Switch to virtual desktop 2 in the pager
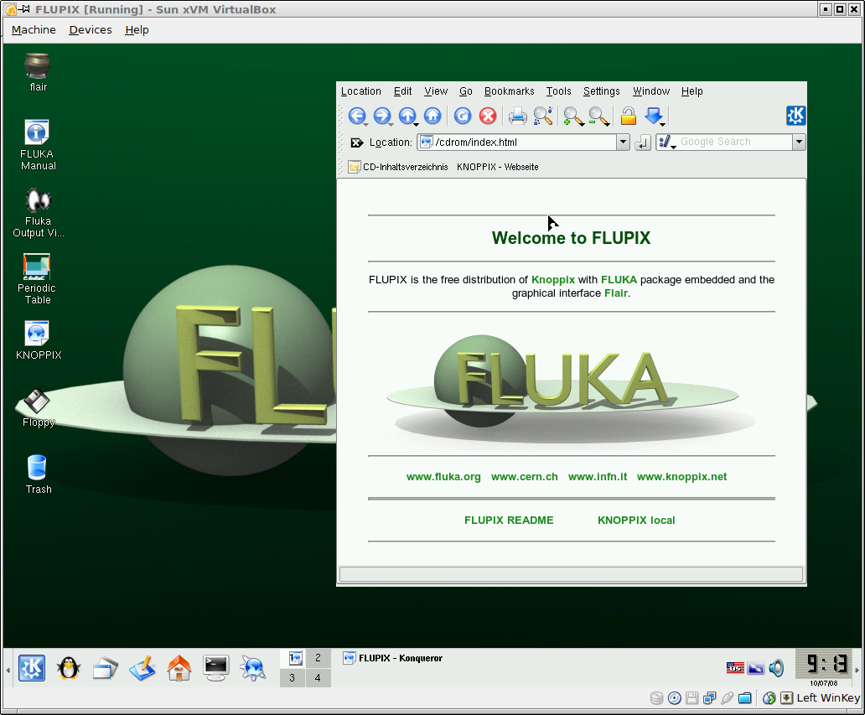865x715 pixels. pos(318,658)
